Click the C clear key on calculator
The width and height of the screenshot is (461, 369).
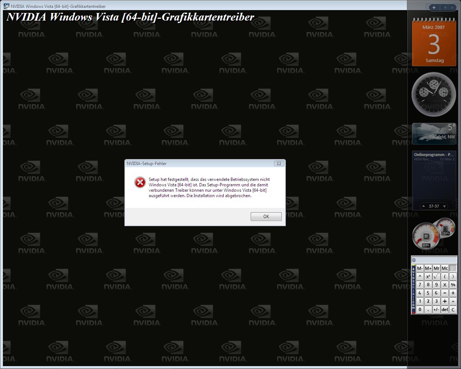tap(453, 310)
